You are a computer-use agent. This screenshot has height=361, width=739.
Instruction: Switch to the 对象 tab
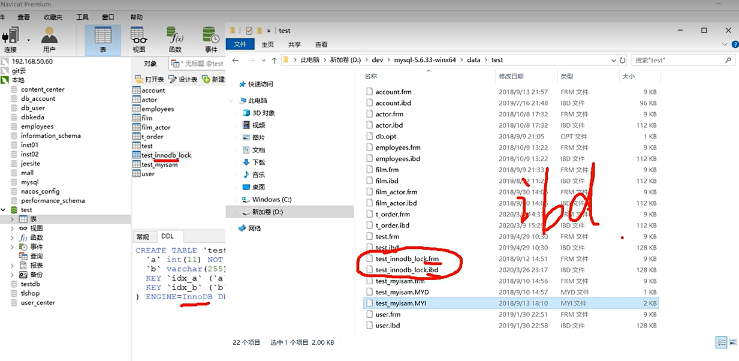pyautogui.click(x=150, y=64)
